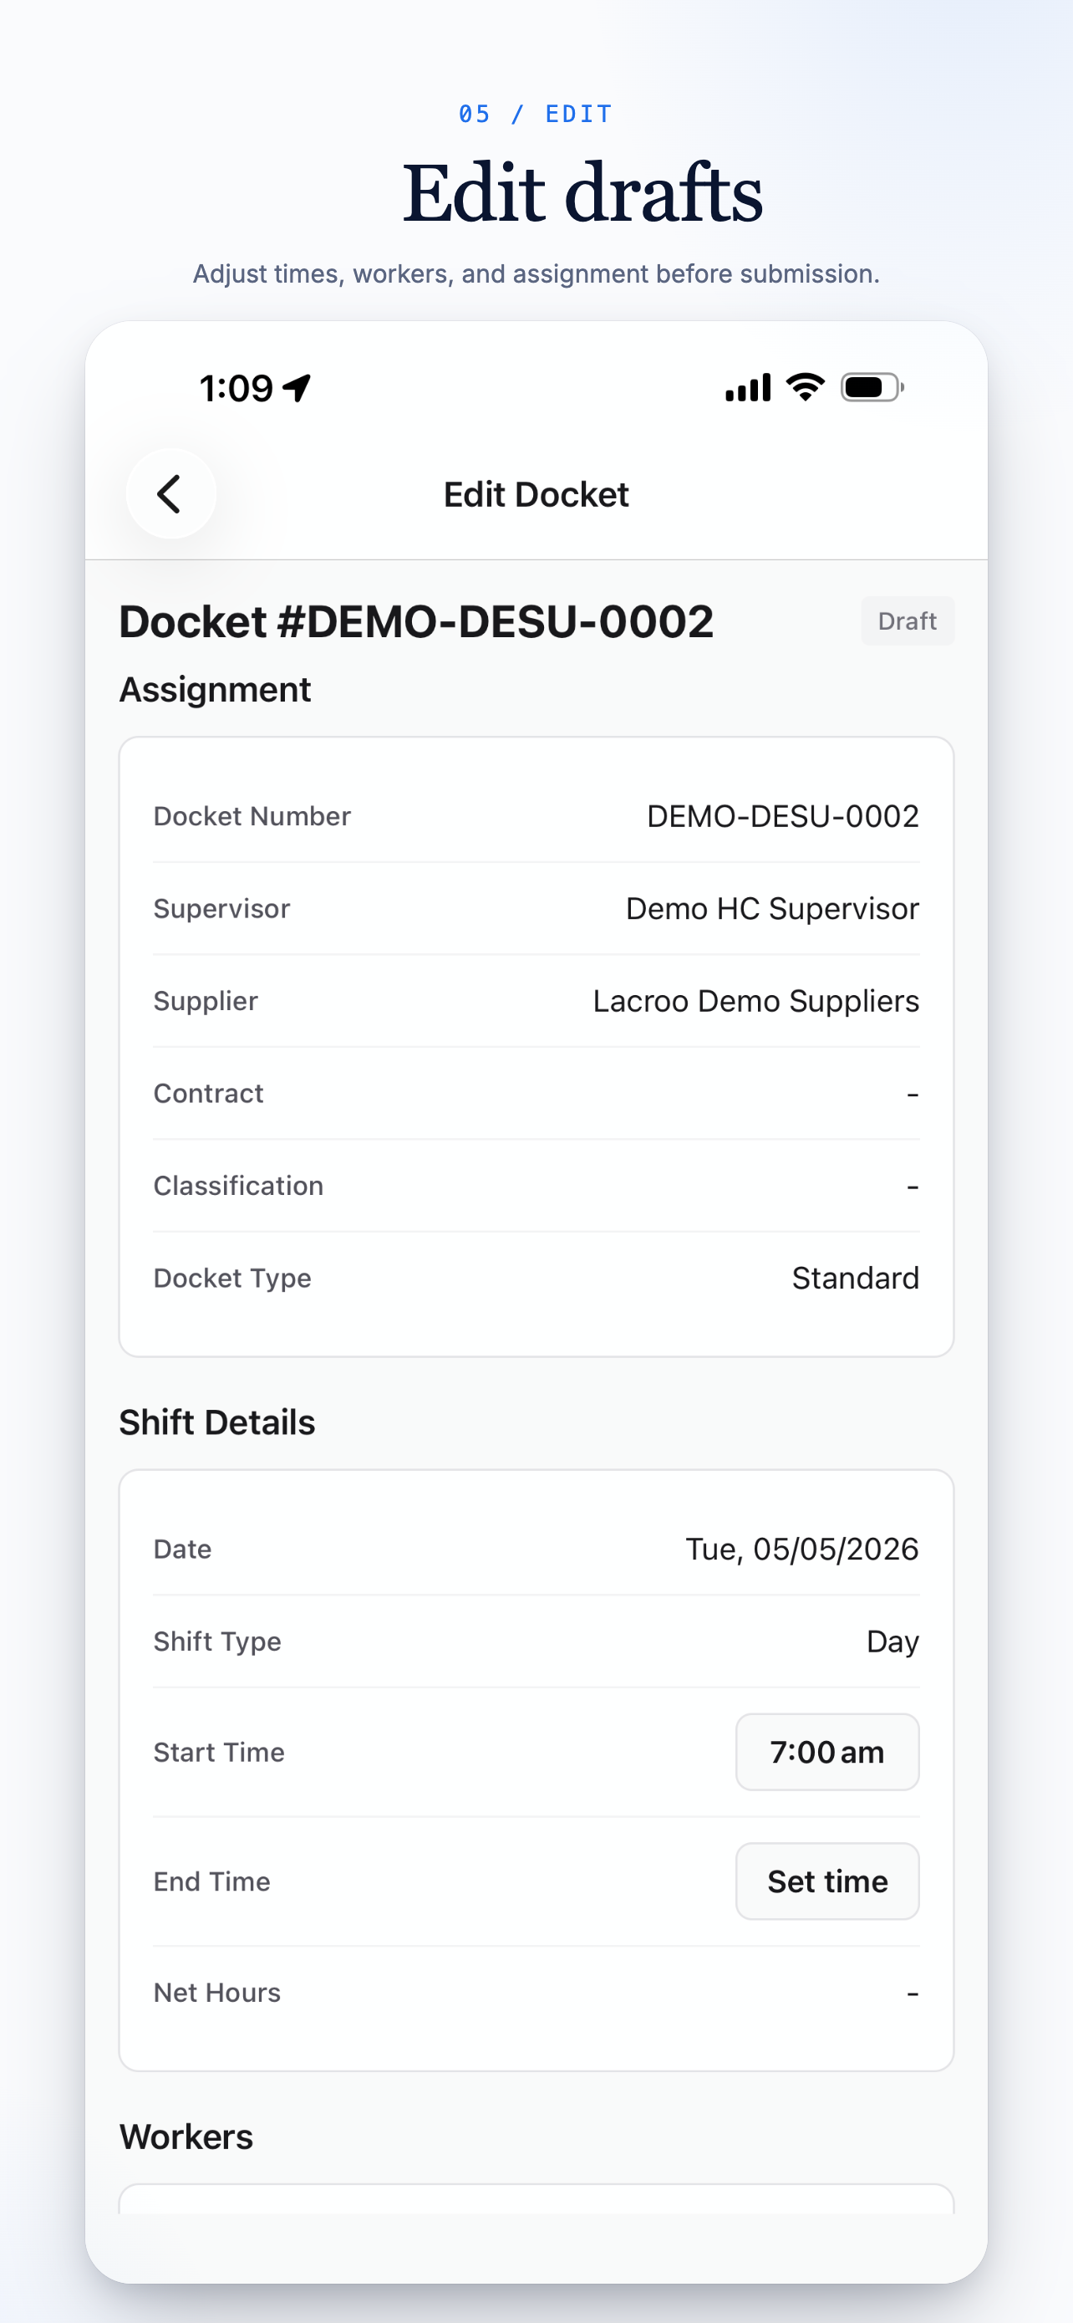Viewport: 1073px width, 2323px height.
Task: Click the Demo HC Supervisor value
Action: [772, 908]
